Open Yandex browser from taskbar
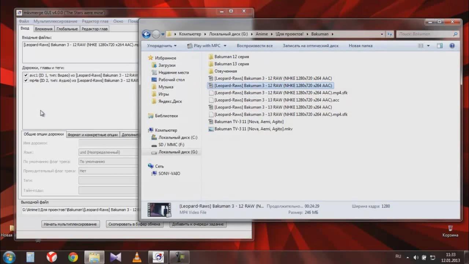Image resolution: width=469 pixels, height=264 pixels. pos(52,257)
